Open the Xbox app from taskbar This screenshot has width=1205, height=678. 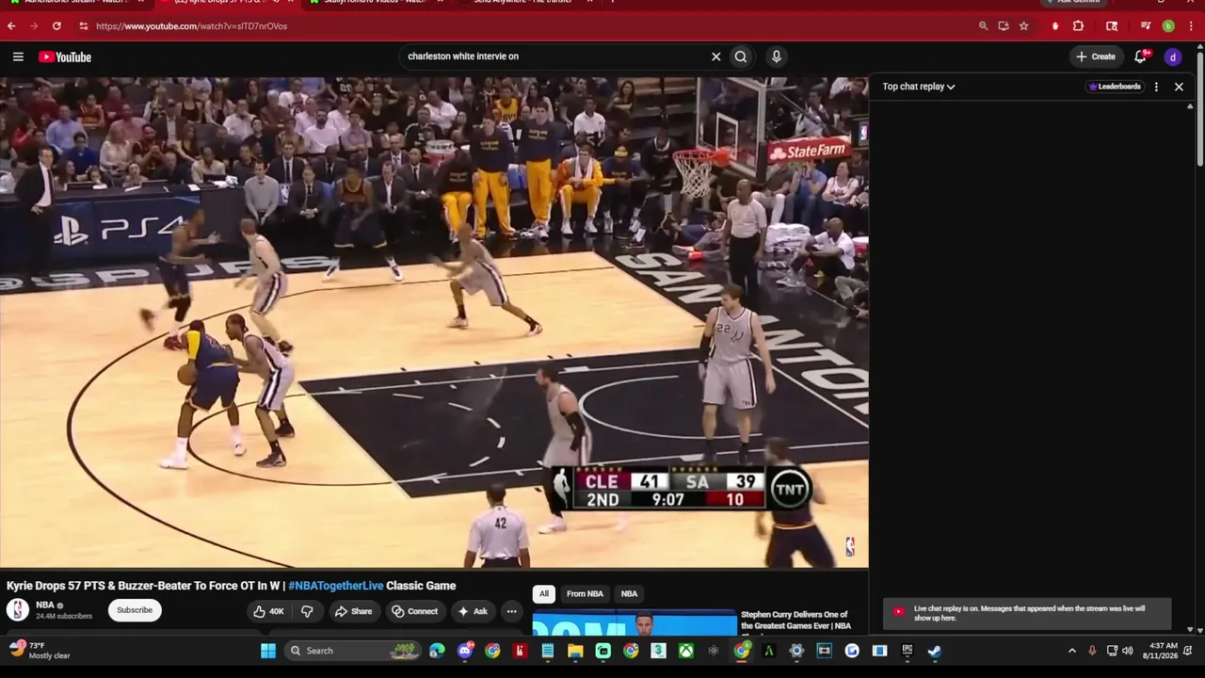tap(687, 651)
